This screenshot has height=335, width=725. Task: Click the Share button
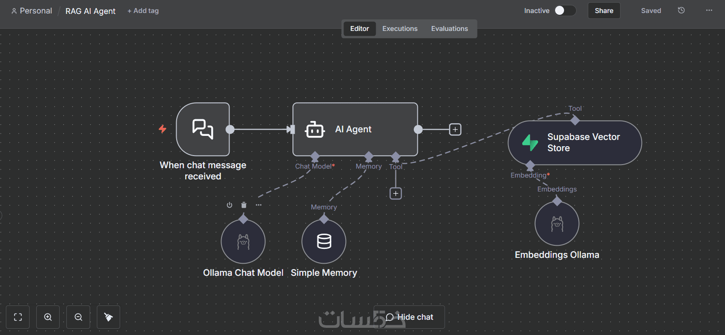click(604, 11)
